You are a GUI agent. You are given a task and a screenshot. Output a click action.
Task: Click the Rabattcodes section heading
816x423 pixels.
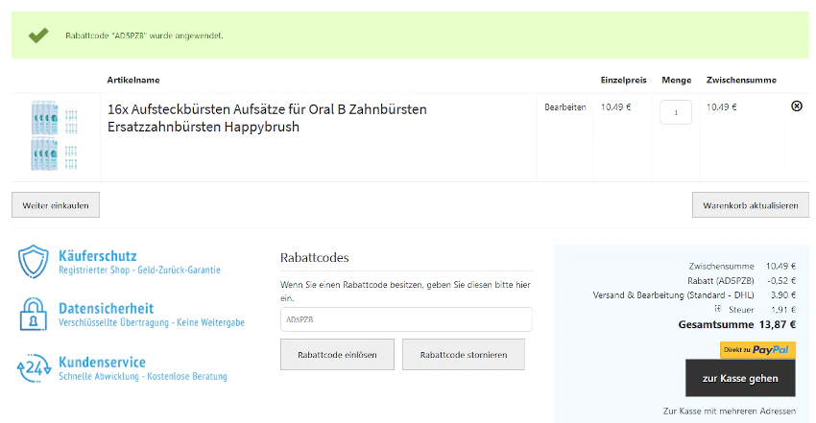314,257
